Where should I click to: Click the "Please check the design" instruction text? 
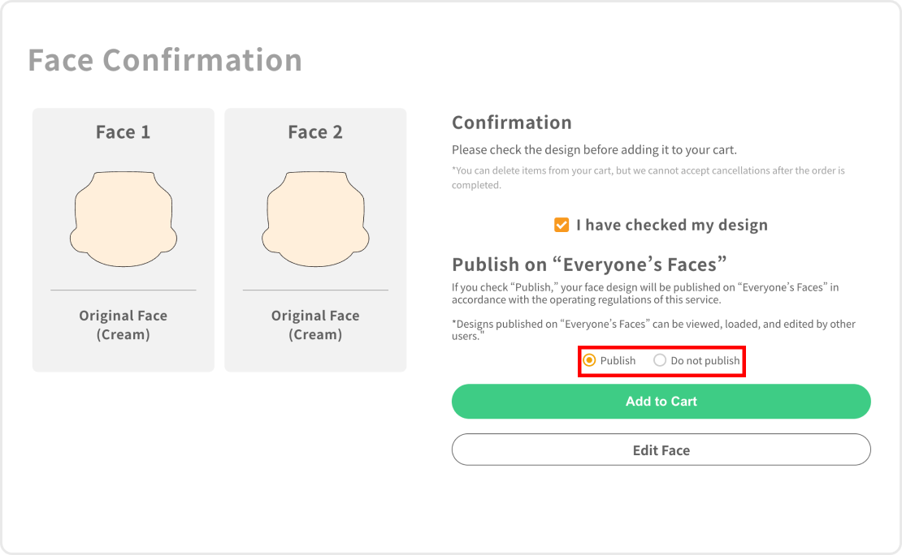[594, 150]
